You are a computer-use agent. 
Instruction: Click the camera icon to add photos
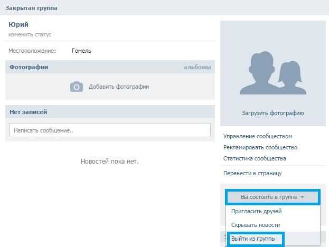coord(77,87)
